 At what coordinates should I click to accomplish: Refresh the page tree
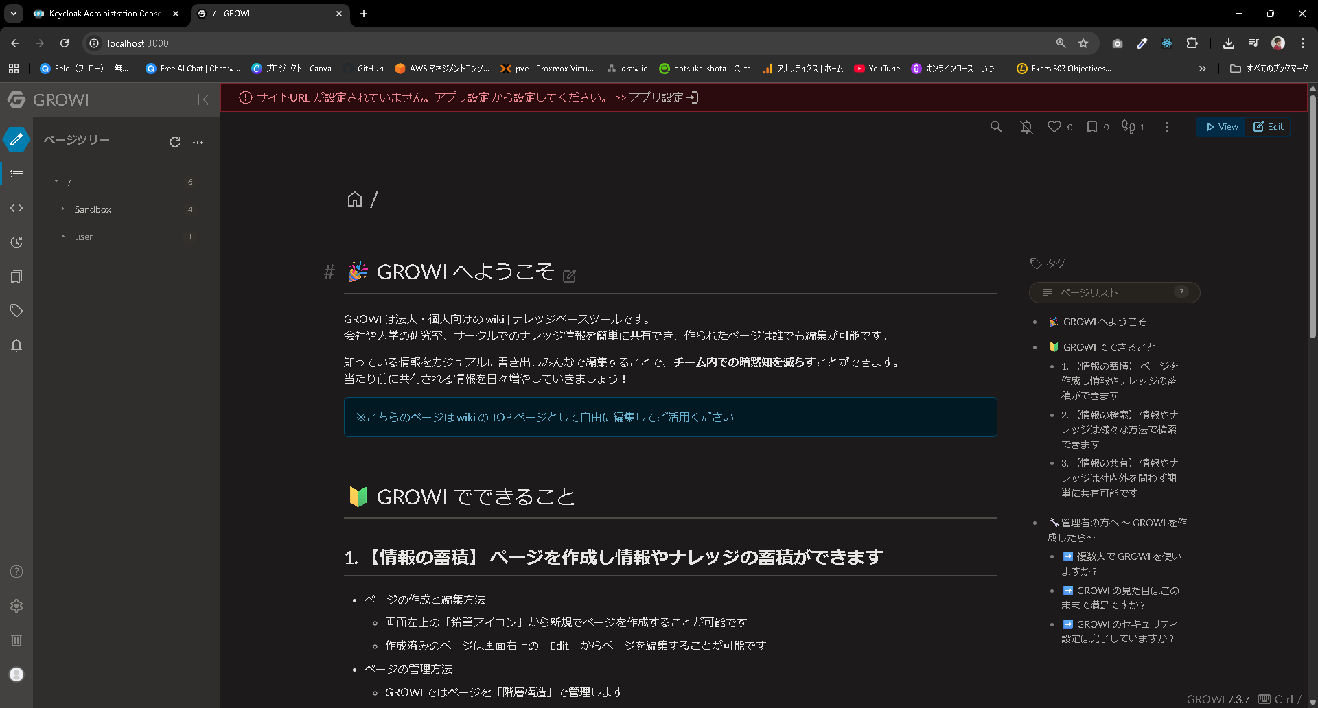(175, 142)
